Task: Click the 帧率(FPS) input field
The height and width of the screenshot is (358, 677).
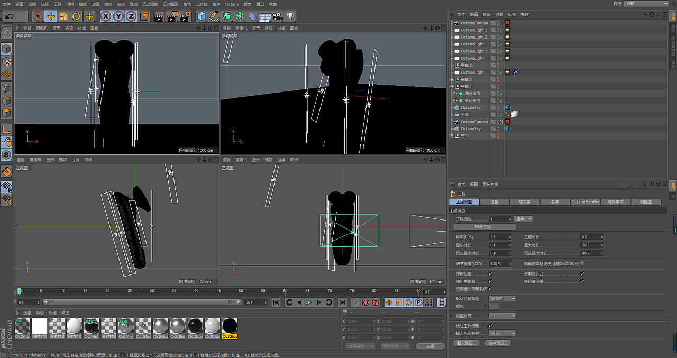Action: [500, 237]
